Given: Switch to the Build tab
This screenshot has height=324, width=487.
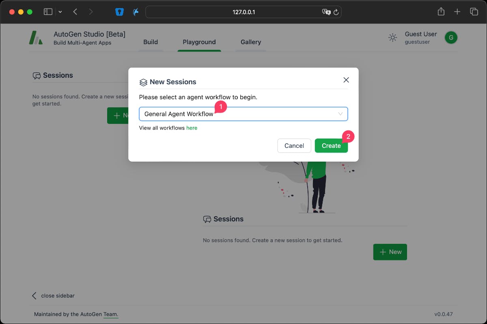Looking at the screenshot, I should click(x=151, y=42).
